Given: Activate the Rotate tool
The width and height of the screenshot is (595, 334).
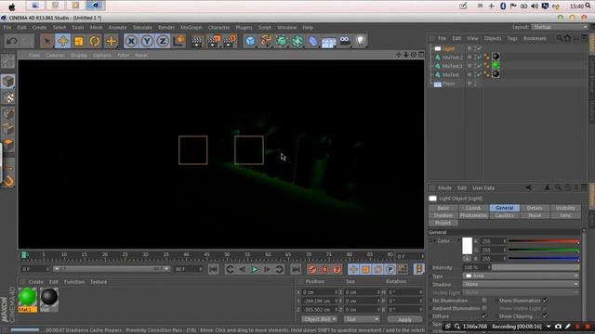Looking at the screenshot, I should pos(95,41).
